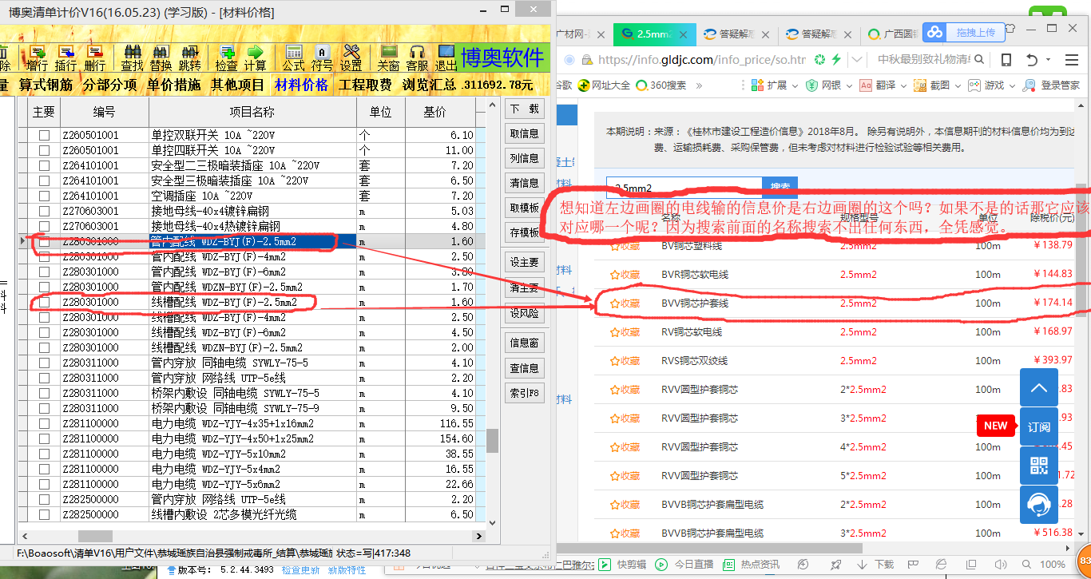Click the 设主要 side button
Screen dimensions: 1091x579
(524, 262)
